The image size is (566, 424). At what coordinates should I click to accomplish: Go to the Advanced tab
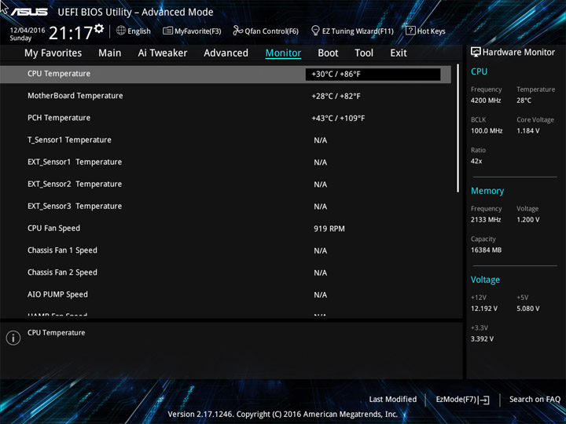(x=226, y=53)
